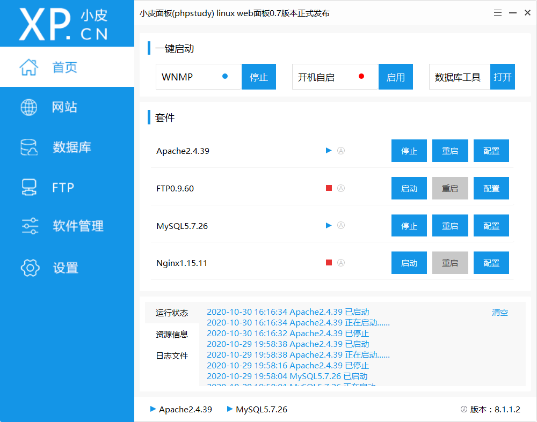This screenshot has width=537, height=422.
Task: Open the 开机自启 selector box
Action: coord(335,77)
